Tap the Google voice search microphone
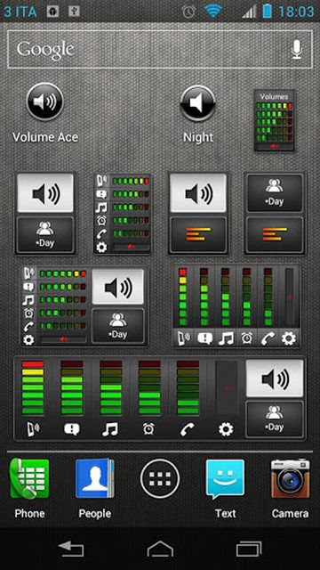This screenshot has width=320, height=570. 297,50
